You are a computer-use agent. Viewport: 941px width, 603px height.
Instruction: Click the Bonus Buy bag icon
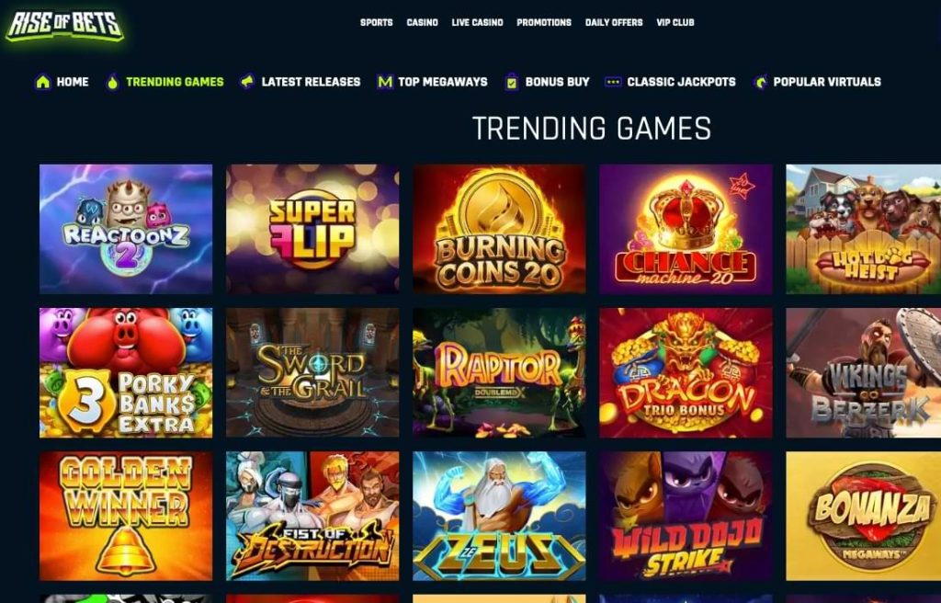click(511, 82)
